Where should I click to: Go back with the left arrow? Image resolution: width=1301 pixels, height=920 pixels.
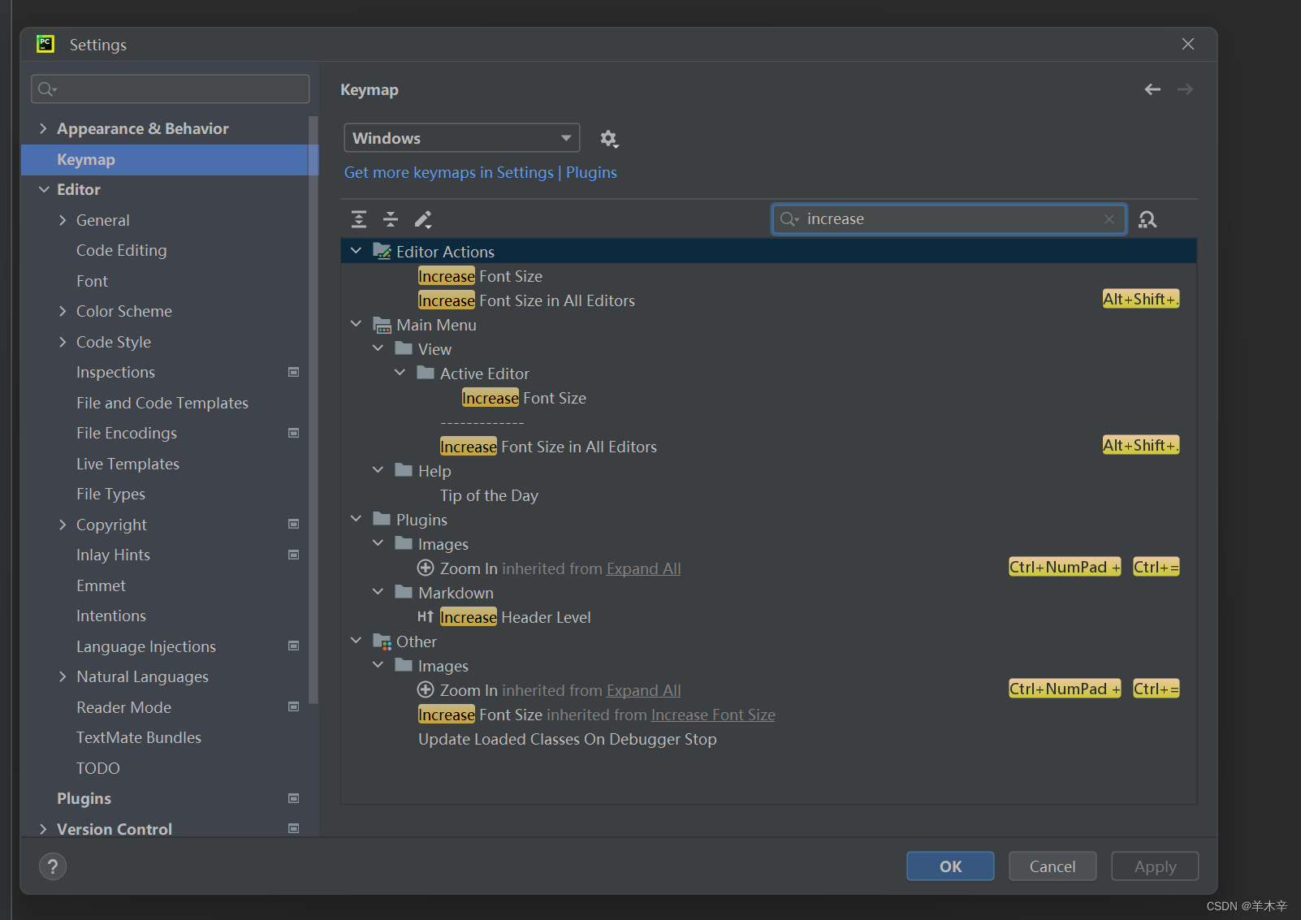1152,89
